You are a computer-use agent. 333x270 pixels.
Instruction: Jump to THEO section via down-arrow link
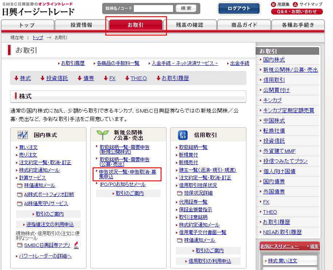click(136, 78)
